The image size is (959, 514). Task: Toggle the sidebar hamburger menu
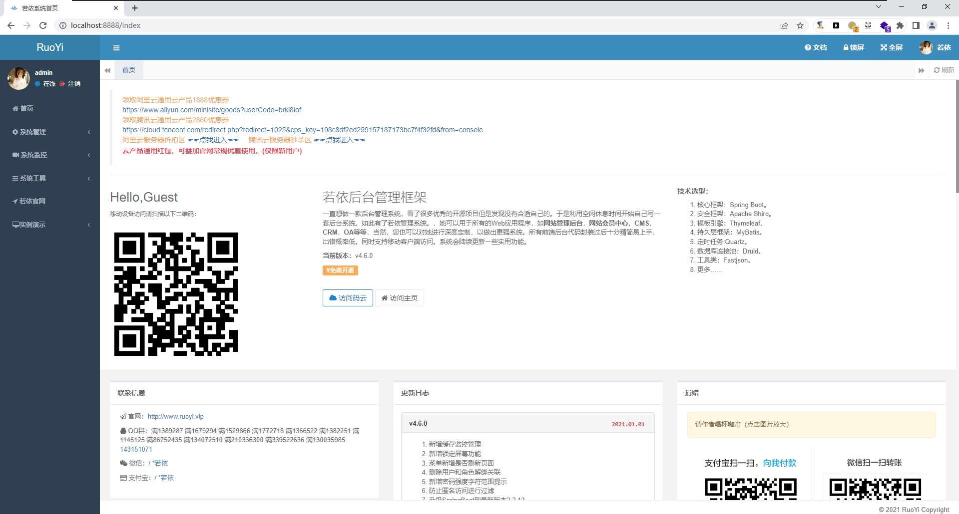(116, 48)
